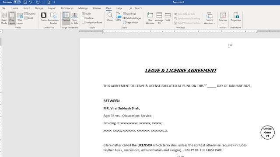Click the LEAVE & LICENSE AGREEMENT heading
The width and height of the screenshot is (280, 157).
[181, 71]
